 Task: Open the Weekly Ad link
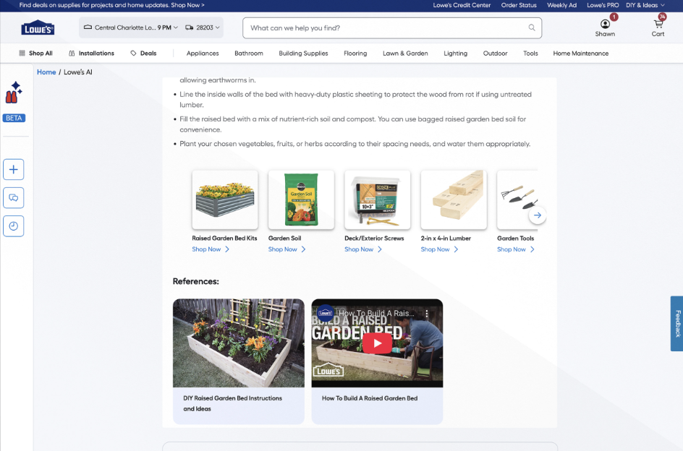tap(562, 5)
